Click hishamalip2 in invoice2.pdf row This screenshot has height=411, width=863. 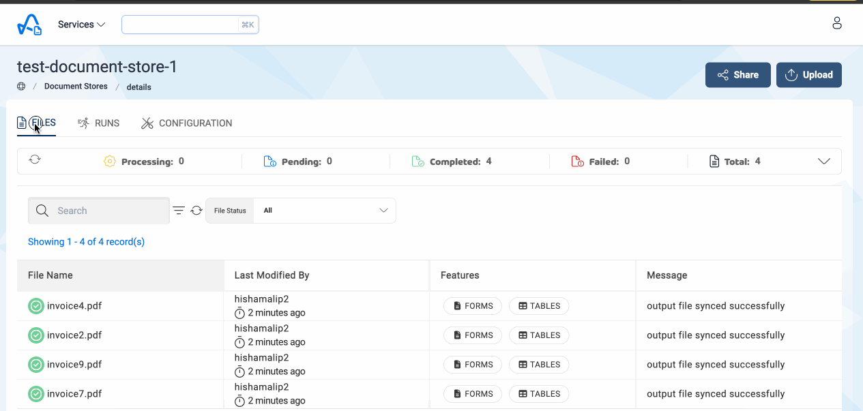[261, 329]
